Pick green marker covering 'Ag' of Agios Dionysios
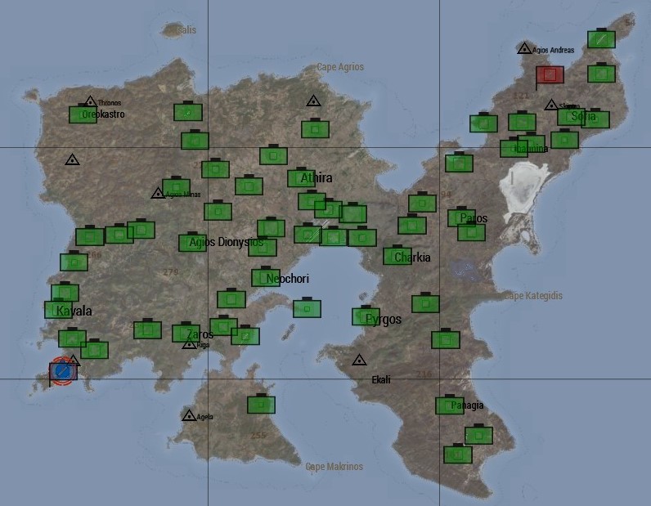 [x=192, y=242]
